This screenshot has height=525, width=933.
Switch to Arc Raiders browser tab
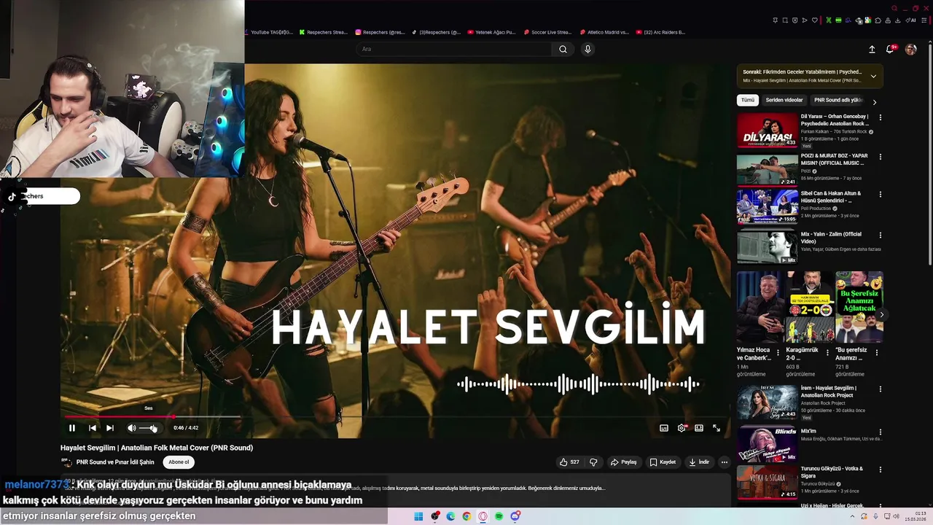(x=660, y=32)
